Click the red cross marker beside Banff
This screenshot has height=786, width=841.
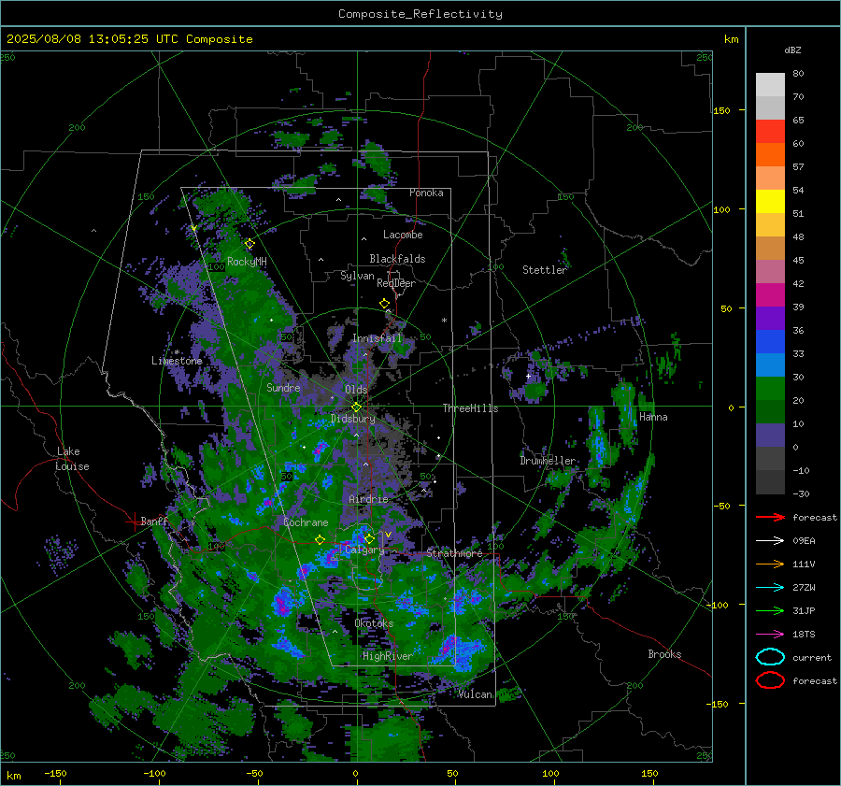coord(134,522)
